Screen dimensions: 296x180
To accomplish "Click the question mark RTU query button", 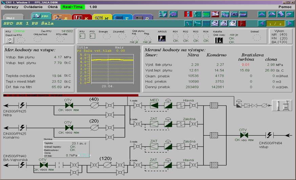I will pyautogui.click(x=10, y=40).
